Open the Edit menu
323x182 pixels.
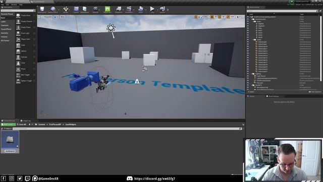click(x=8, y=5)
